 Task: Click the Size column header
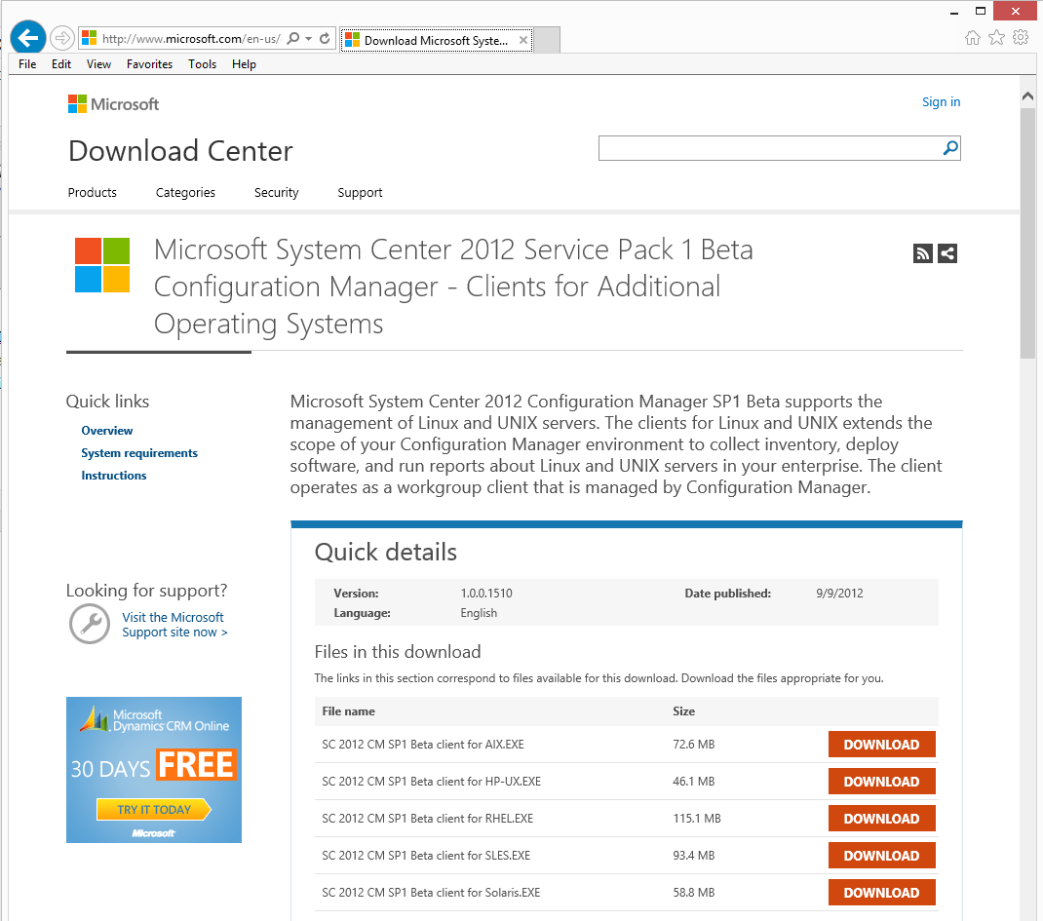[684, 711]
